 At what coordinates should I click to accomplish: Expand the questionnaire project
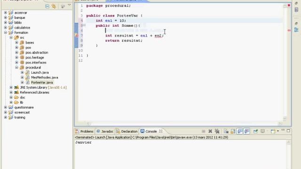pyautogui.click(x=5, y=108)
